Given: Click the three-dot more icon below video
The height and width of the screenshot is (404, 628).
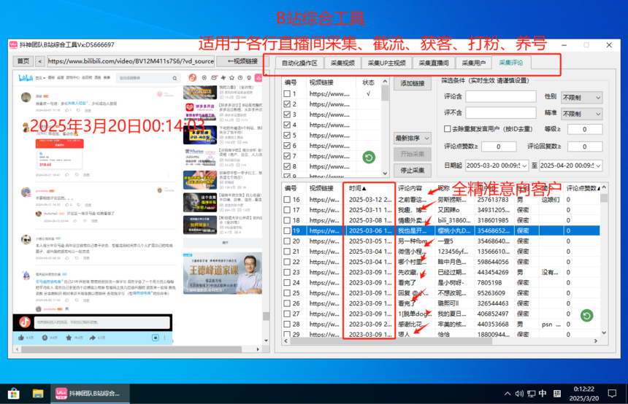Looking at the screenshot, I should (x=164, y=338).
